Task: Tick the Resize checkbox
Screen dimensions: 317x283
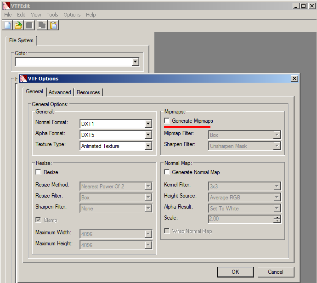Action: tap(38, 172)
